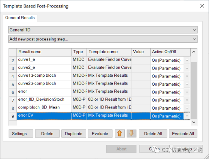
Task: Move selected step down with arrow icon
Action: click(131, 134)
